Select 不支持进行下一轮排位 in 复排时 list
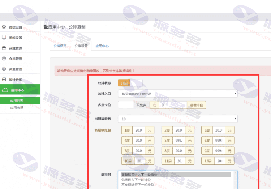The height and width of the screenshot is (189, 271). [x=176, y=185]
